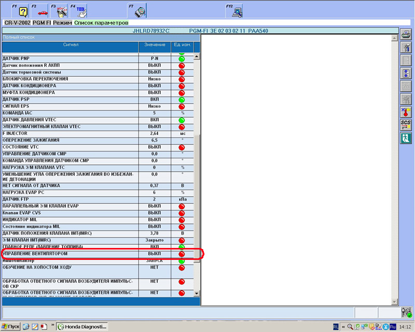
Task: Click the grayed plain list view icon
Action: (406, 60)
